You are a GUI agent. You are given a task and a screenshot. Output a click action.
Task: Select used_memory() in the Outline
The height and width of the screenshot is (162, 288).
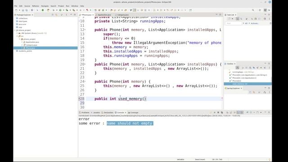point(240,84)
